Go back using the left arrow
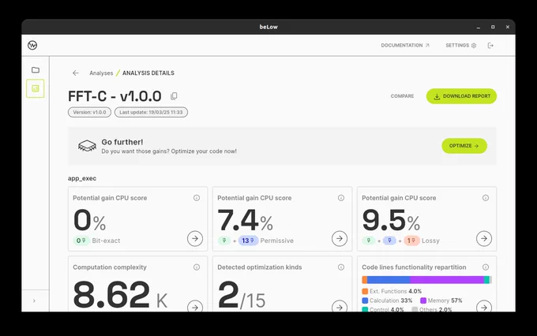The image size is (537, 336). pyautogui.click(x=76, y=73)
